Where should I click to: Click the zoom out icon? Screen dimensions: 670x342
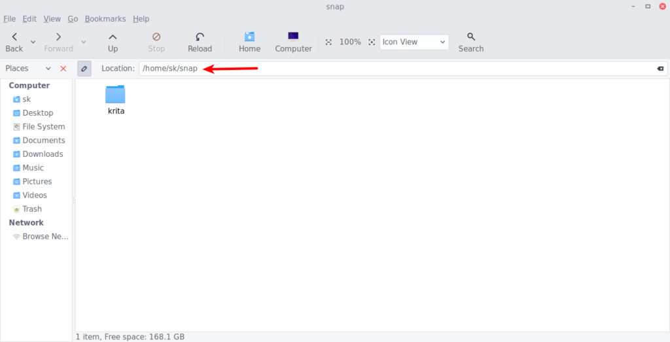tap(328, 42)
